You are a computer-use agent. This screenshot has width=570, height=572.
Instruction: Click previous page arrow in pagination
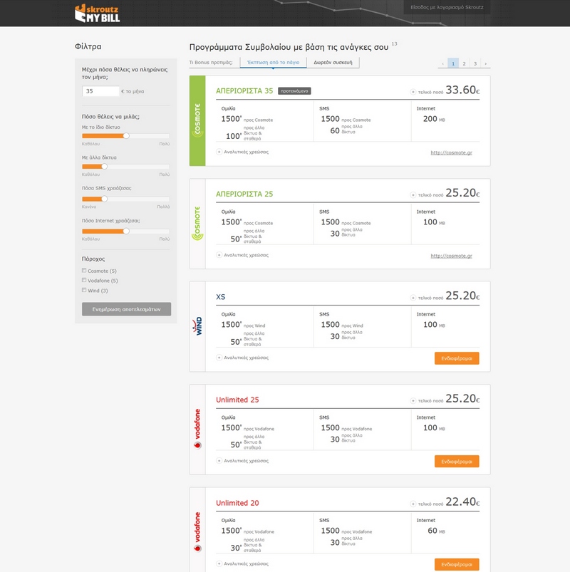(442, 63)
